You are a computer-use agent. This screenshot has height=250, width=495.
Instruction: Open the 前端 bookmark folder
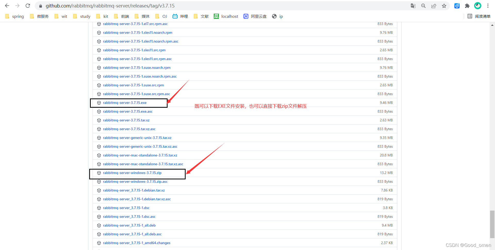point(121,16)
